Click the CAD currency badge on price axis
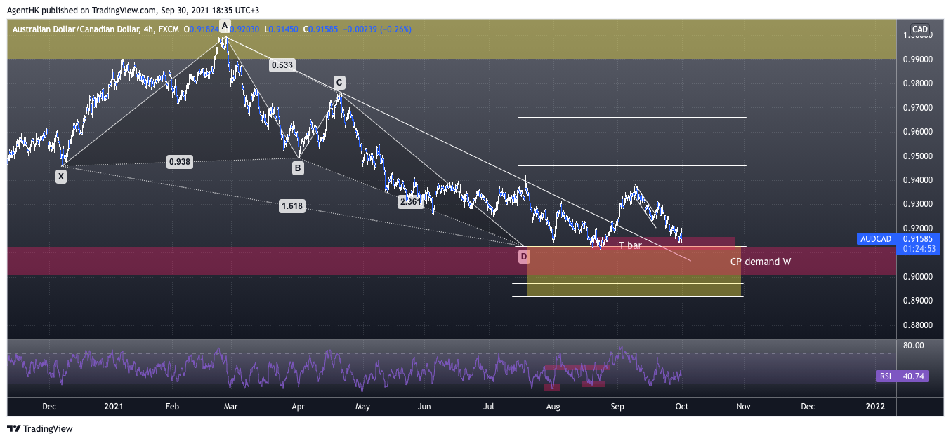Screen dimensions: 951x441 pos(919,29)
